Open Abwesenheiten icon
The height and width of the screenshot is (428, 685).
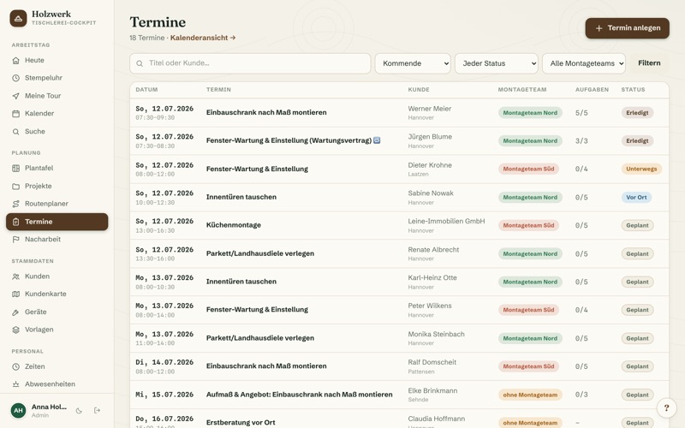[15, 384]
